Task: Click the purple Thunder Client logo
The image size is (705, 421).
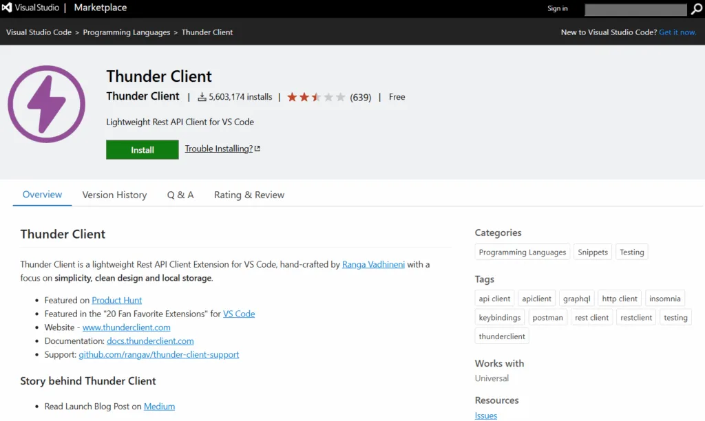Action: pyautogui.click(x=46, y=105)
